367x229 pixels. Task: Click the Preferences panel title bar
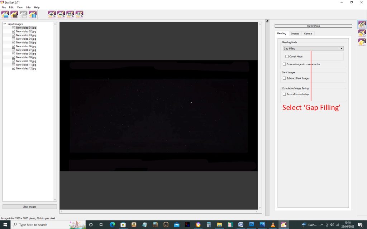313,26
